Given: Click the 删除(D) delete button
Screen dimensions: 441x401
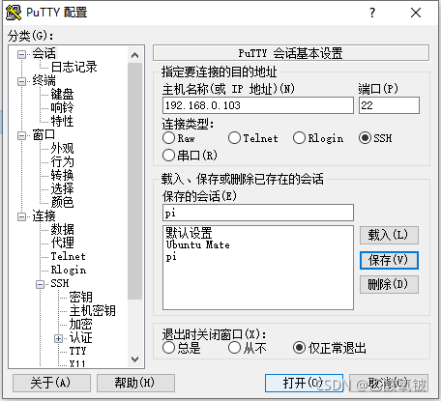Looking at the screenshot, I should click(389, 284).
